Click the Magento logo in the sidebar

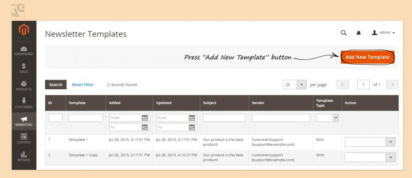pyautogui.click(x=24, y=30)
